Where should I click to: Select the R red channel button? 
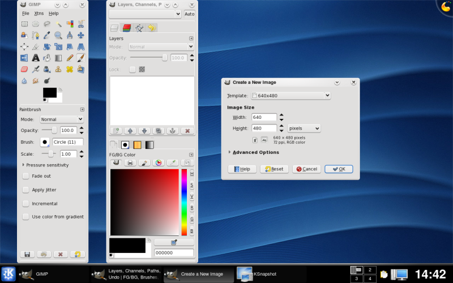[x=192, y=208]
